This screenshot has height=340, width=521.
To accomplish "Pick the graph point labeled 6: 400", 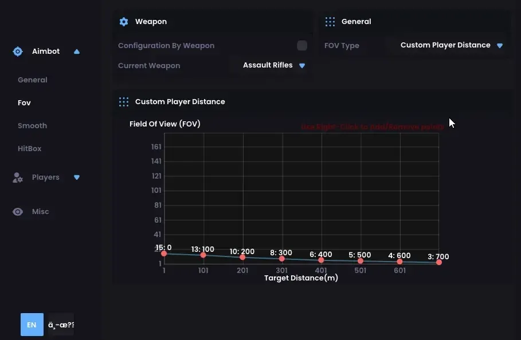I will point(321,260).
